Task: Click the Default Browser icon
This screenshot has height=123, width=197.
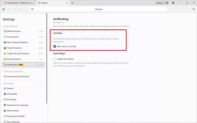Action: point(5,31)
